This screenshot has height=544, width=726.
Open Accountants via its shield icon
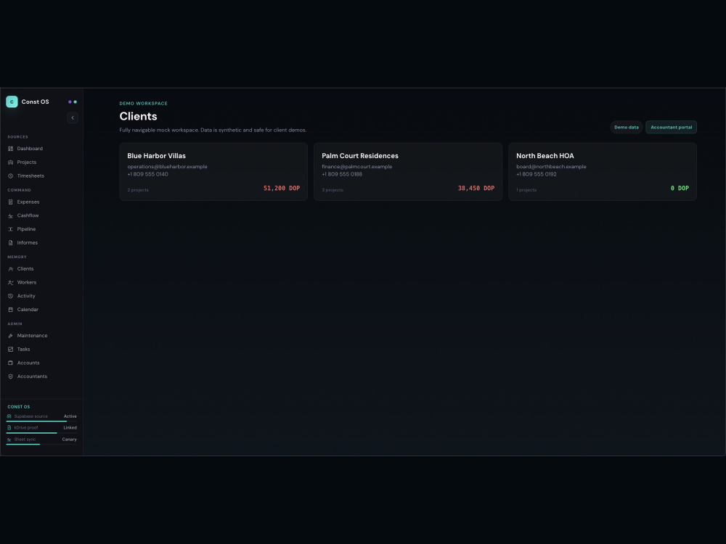[x=11, y=376]
